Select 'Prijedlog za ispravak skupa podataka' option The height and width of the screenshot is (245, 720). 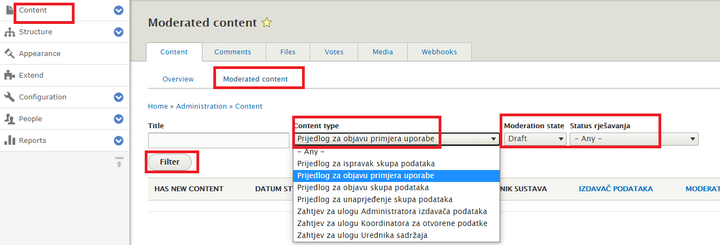click(366, 164)
